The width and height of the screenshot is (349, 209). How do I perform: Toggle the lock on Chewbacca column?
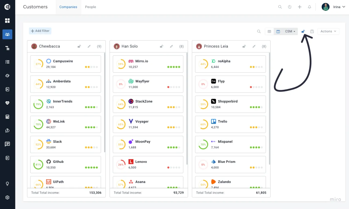pos(79,46)
